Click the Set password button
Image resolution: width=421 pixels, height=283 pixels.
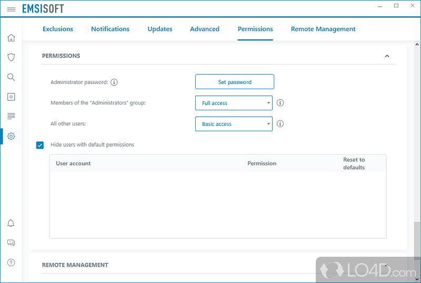pos(235,82)
